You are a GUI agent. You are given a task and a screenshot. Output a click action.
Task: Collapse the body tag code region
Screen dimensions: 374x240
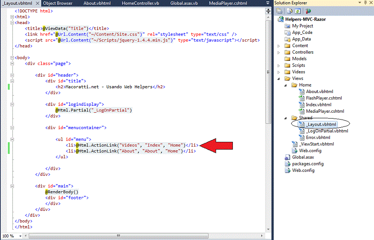(12, 58)
